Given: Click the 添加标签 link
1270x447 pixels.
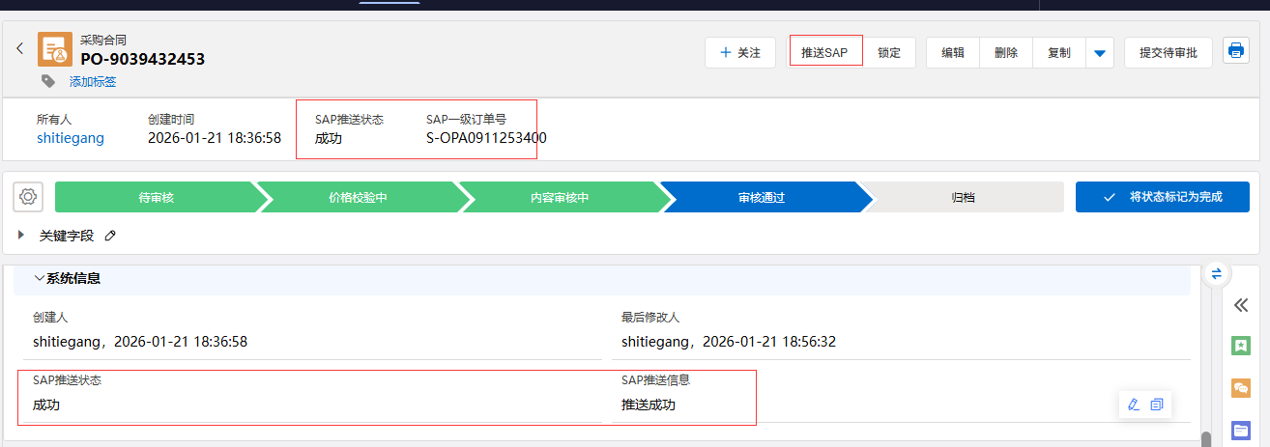Looking at the screenshot, I should pos(93,82).
